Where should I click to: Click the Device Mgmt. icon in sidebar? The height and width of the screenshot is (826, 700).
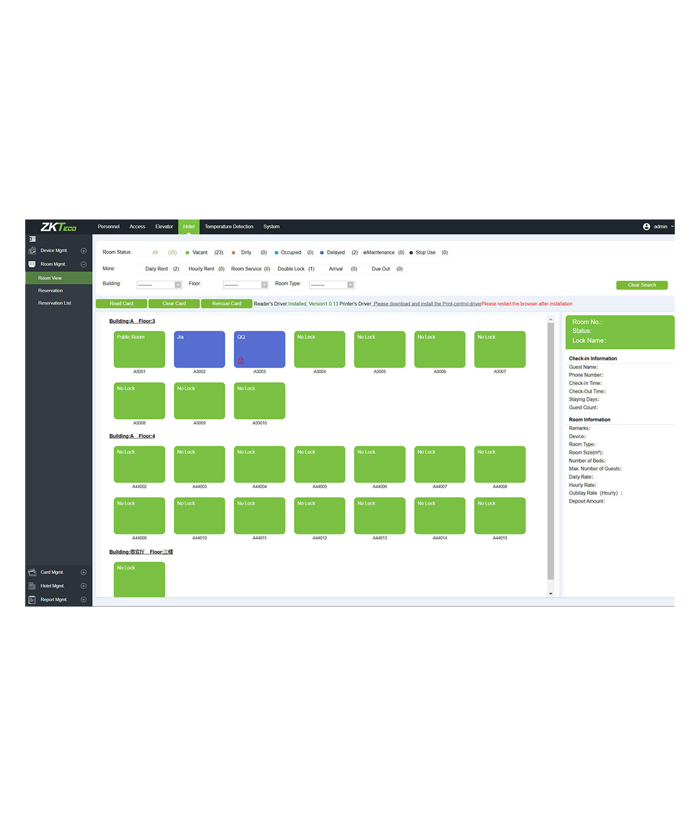(32, 251)
